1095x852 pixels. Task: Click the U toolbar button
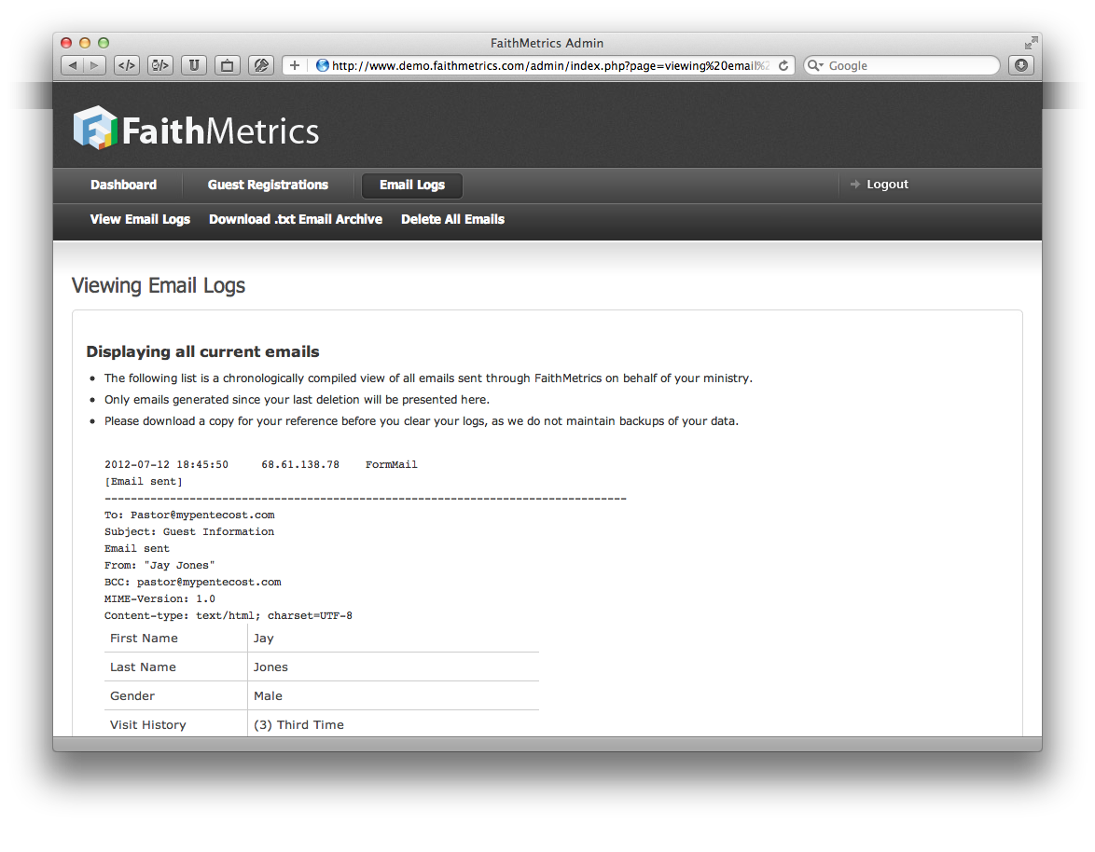click(193, 65)
